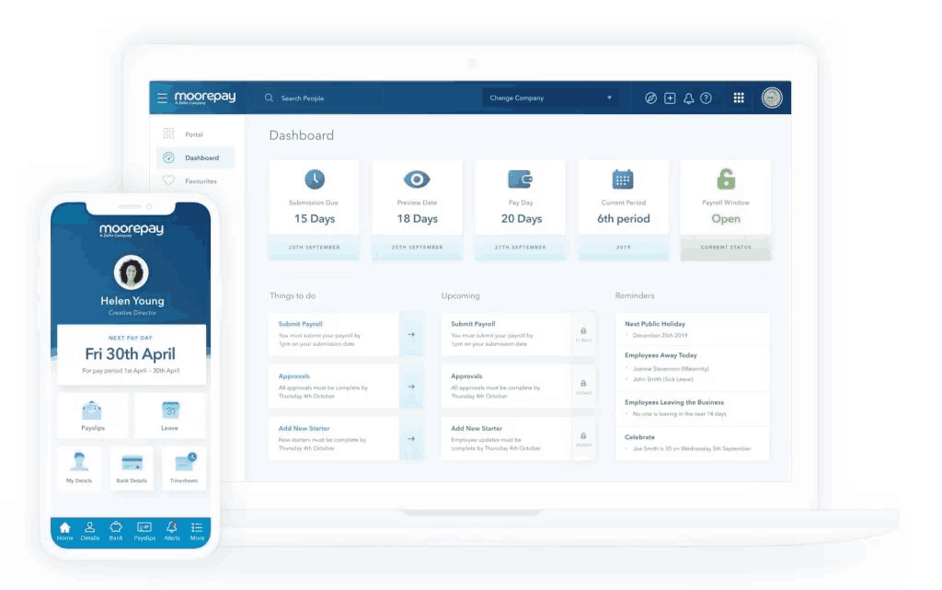Click Employees Leaving the Business reminder

[x=674, y=402]
